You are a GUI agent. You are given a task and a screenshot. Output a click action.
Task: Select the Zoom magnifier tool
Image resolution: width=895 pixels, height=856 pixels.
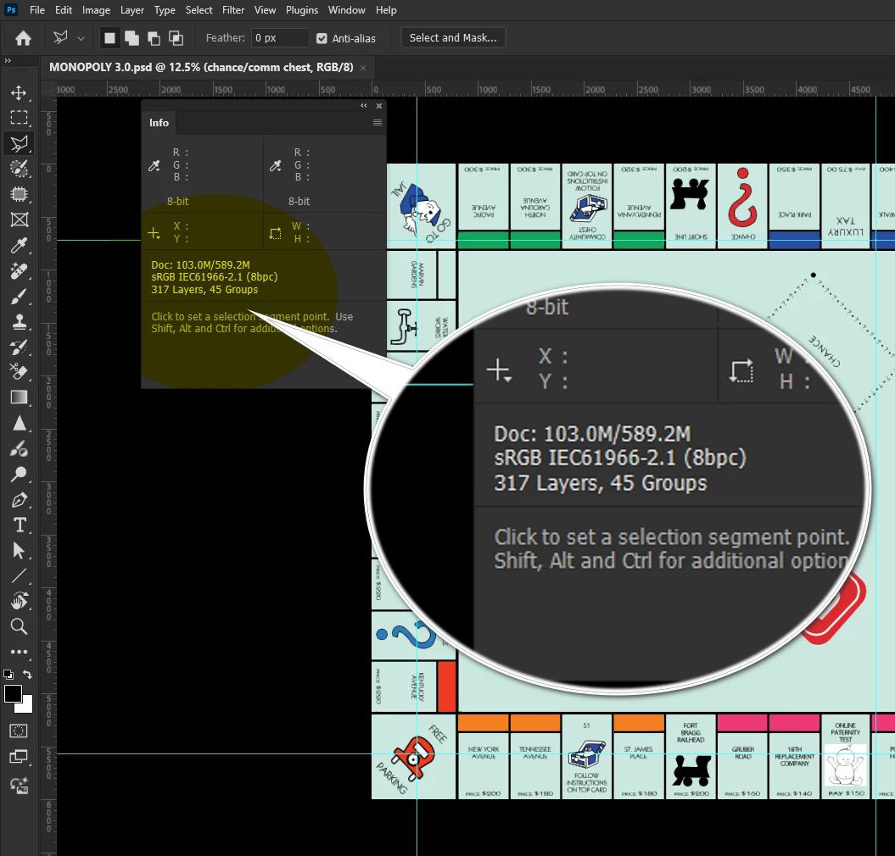pos(19,626)
